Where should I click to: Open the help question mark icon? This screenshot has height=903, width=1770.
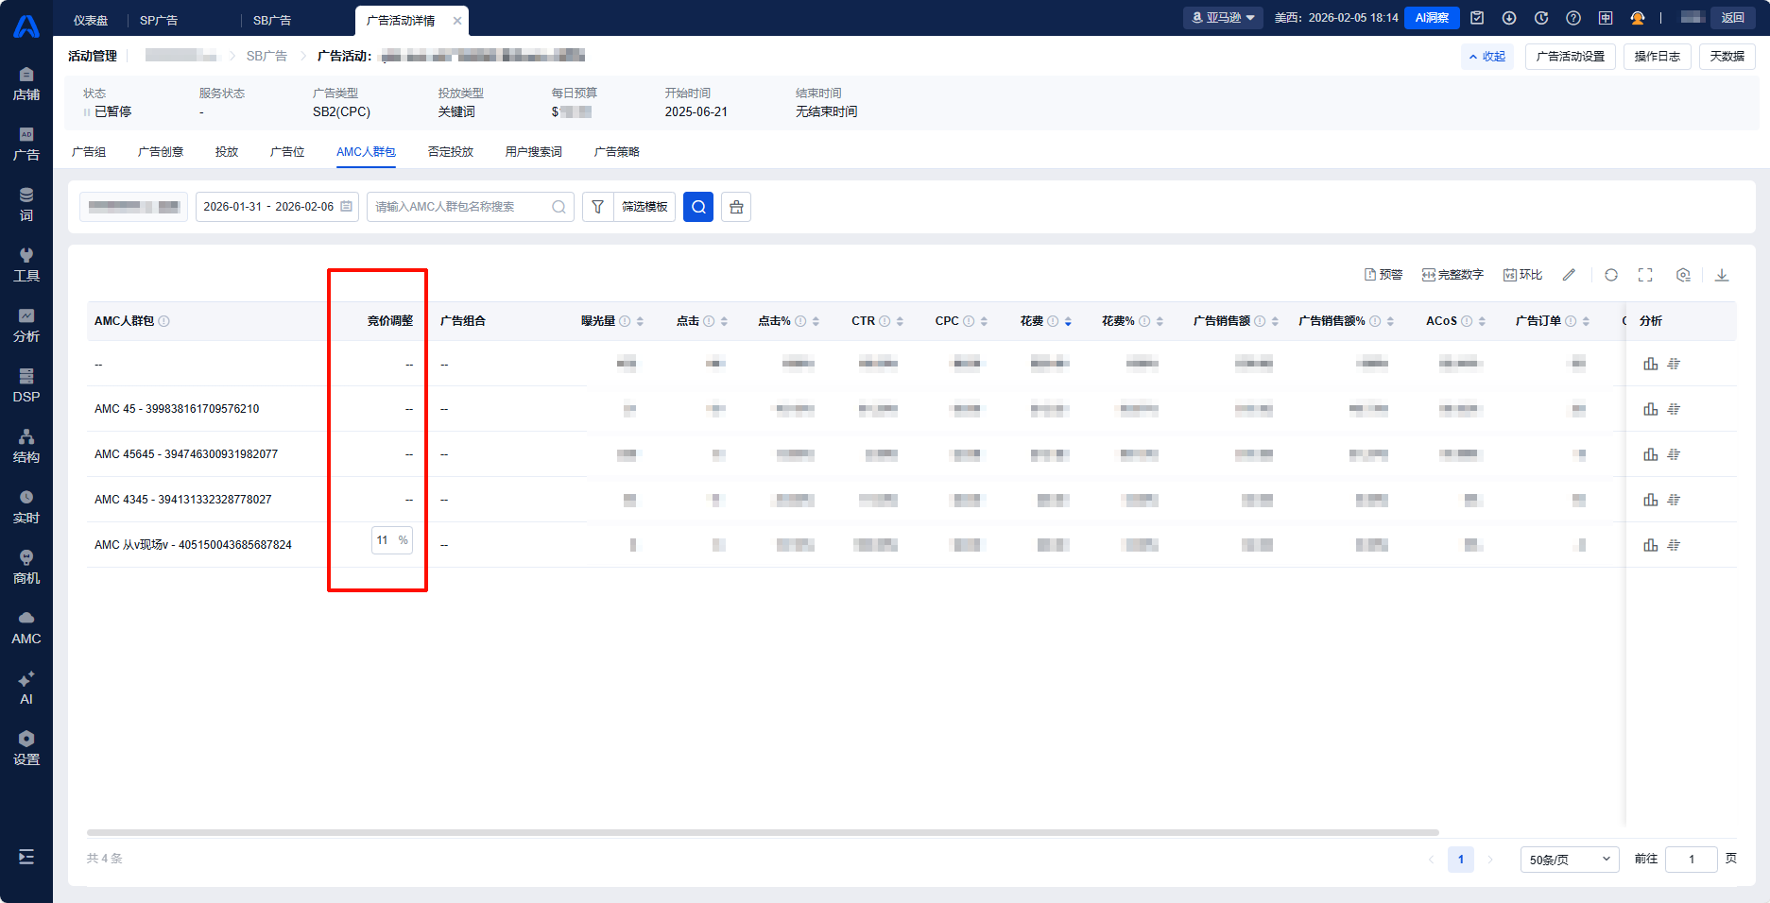click(x=1573, y=18)
